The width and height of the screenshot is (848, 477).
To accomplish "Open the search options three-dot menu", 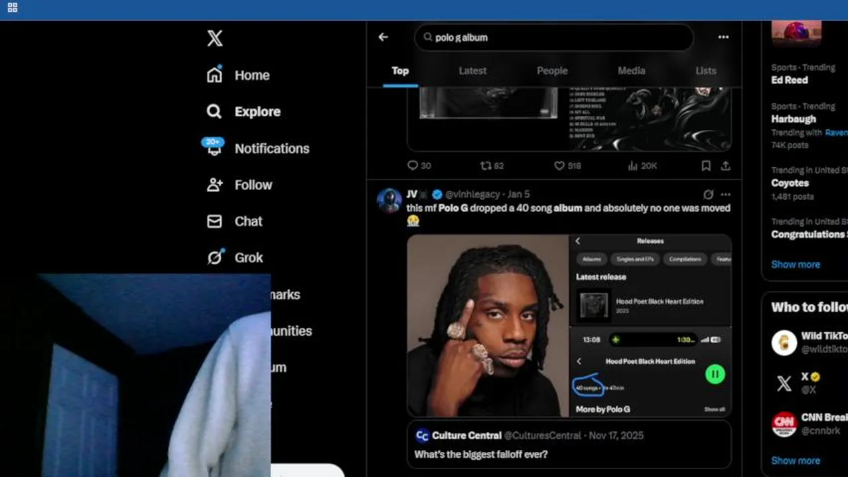I will 723,37.
